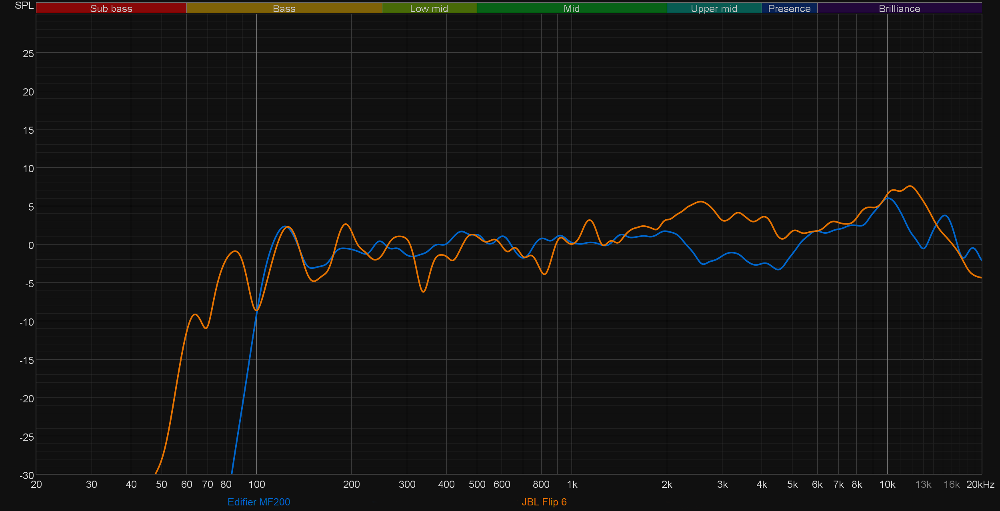Click the Sub bass frequency band
Viewport: 1000px width, 511px height.
[111, 8]
